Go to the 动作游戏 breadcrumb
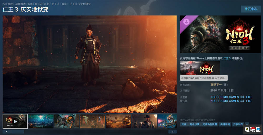Viewport: 263px width, 135px height. (21, 4)
